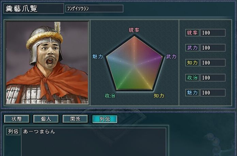
Task: Click the 政治 label button in stats list
Action: (x=192, y=78)
